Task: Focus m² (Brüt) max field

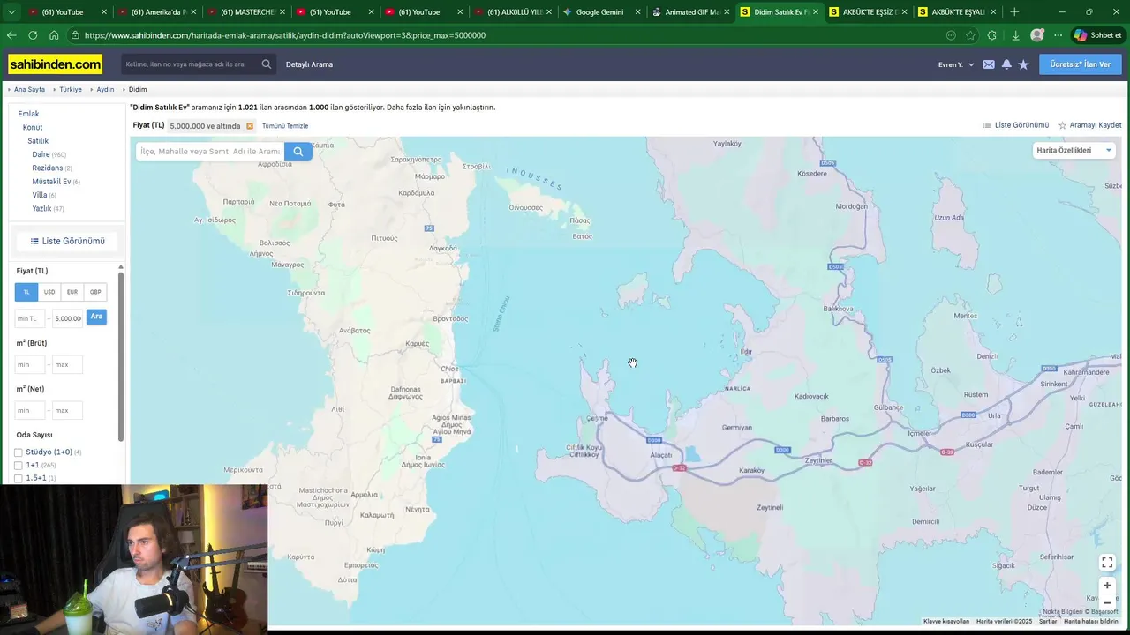Action: [67, 363]
